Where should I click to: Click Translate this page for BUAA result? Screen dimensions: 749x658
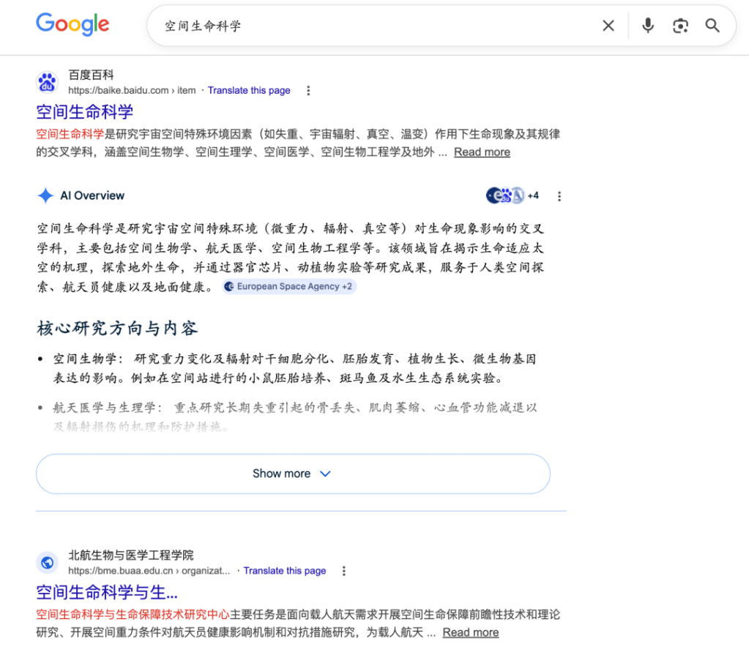285,571
